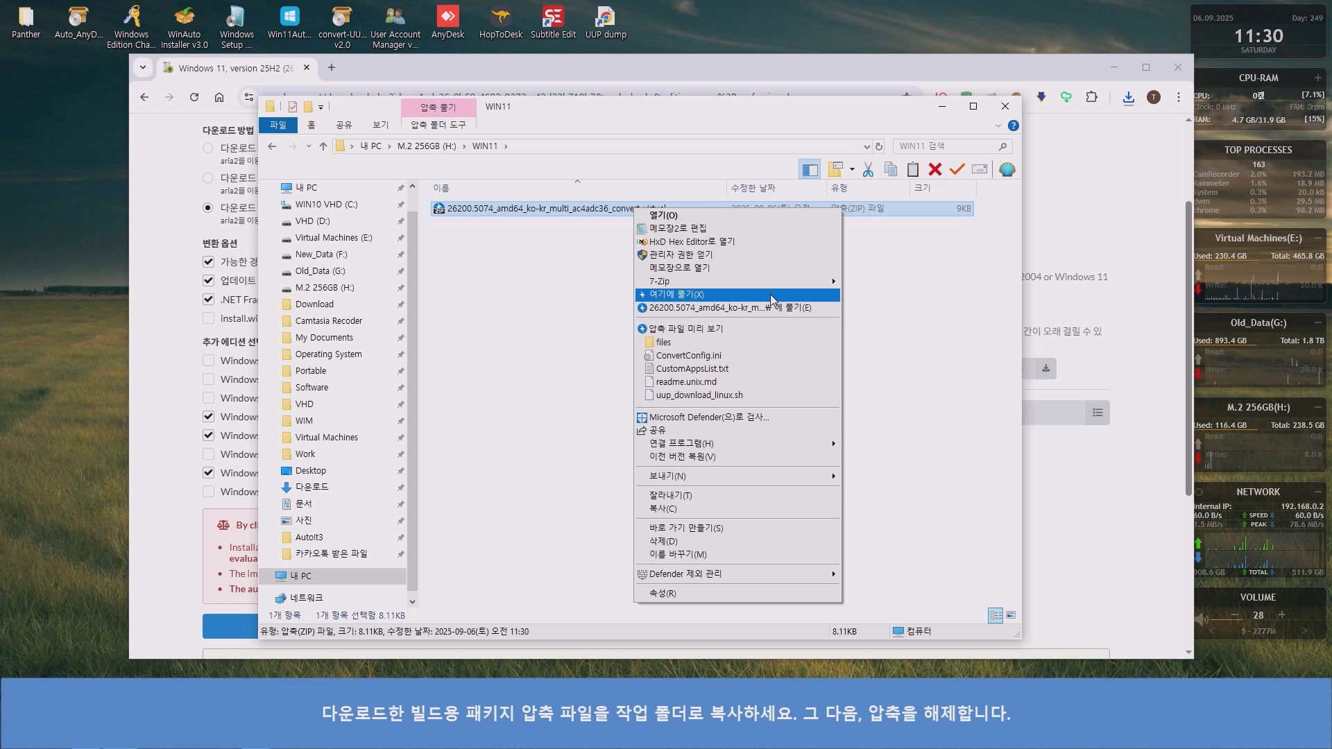The image size is (1332, 749).
Task: Open the 보기 ribbon tab
Action: 380,125
